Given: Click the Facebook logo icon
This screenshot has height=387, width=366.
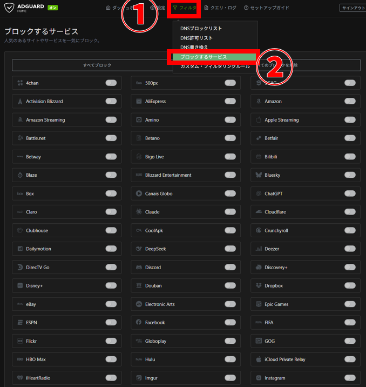Looking at the screenshot, I should 139,322.
